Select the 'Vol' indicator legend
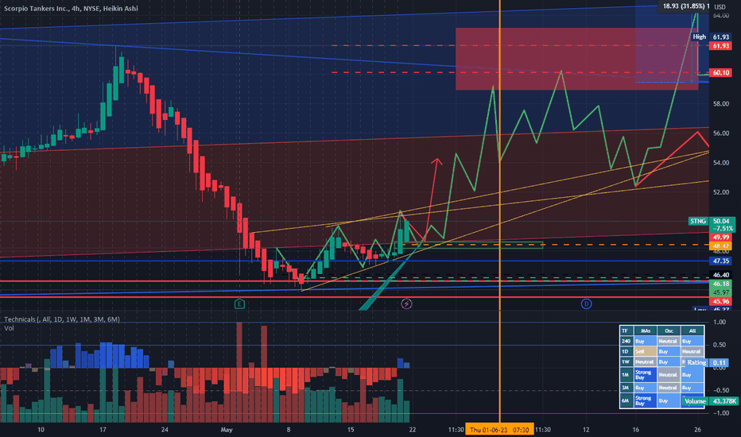The height and width of the screenshot is (437, 741). [9, 328]
